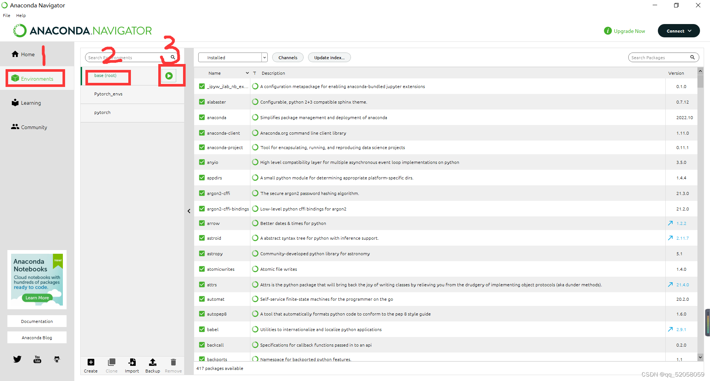Click the package type icon for anaconda-client
This screenshot has height=381, width=710.
tap(255, 133)
